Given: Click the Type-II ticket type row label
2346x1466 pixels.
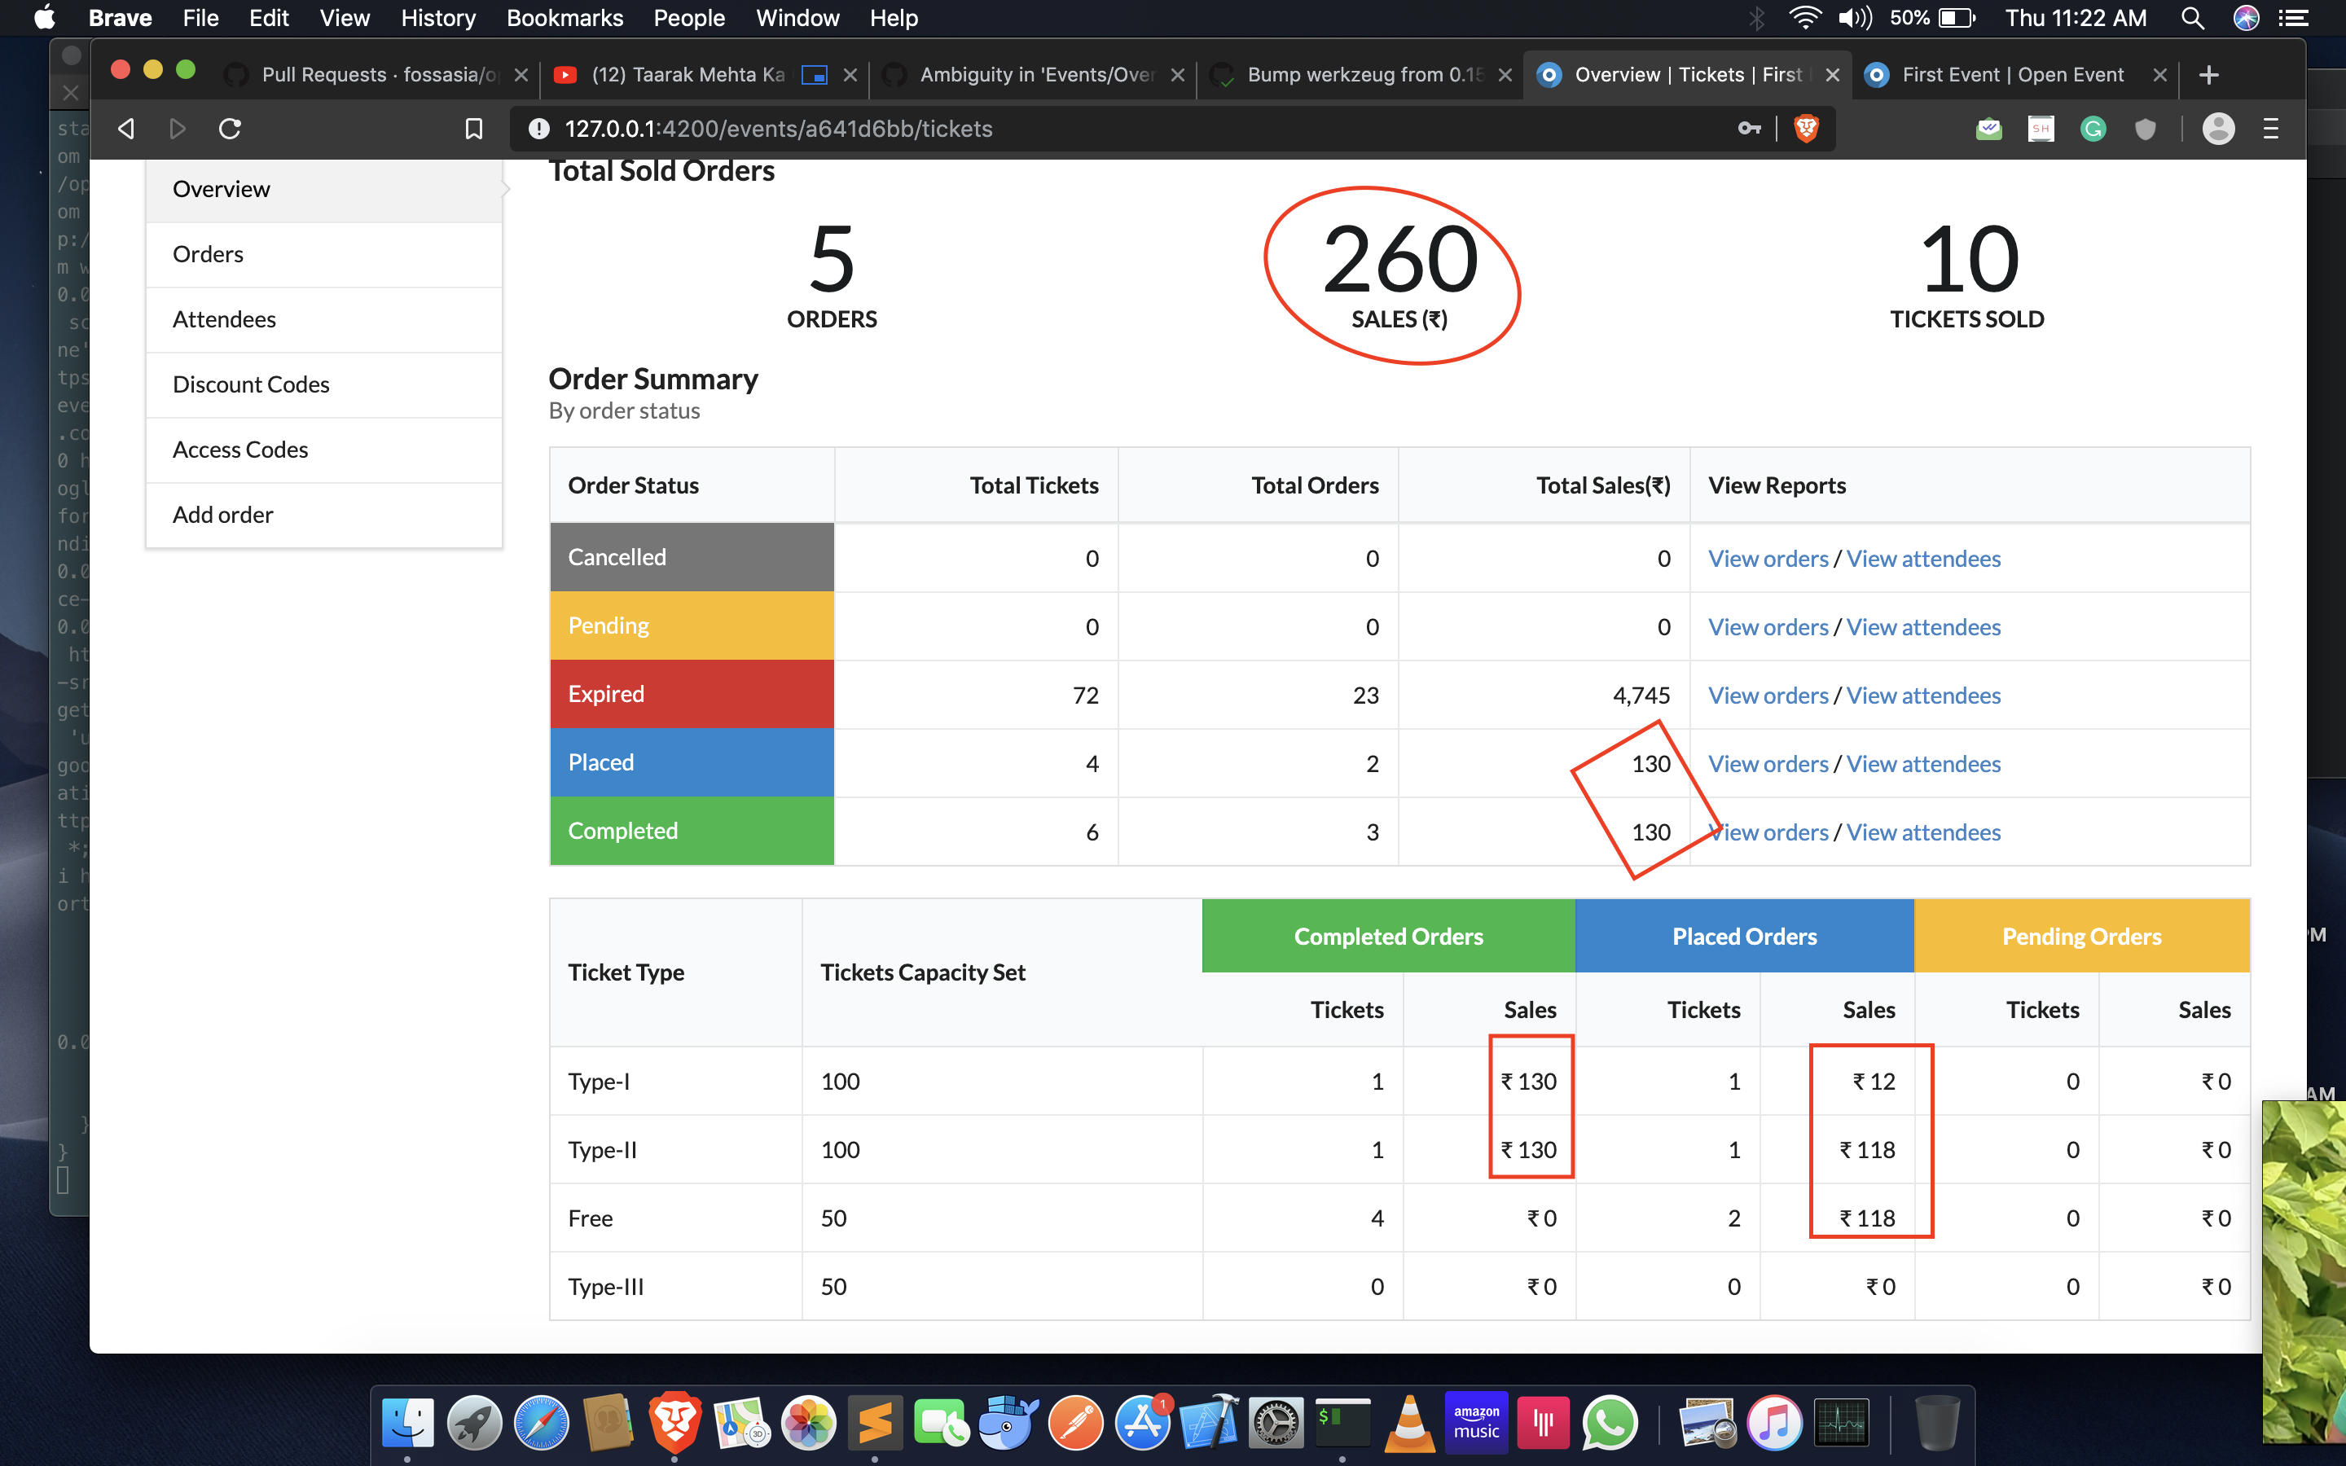Looking at the screenshot, I should coord(602,1150).
